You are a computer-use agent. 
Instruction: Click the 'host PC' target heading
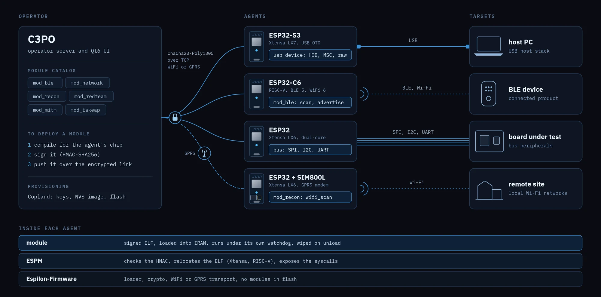pos(520,42)
